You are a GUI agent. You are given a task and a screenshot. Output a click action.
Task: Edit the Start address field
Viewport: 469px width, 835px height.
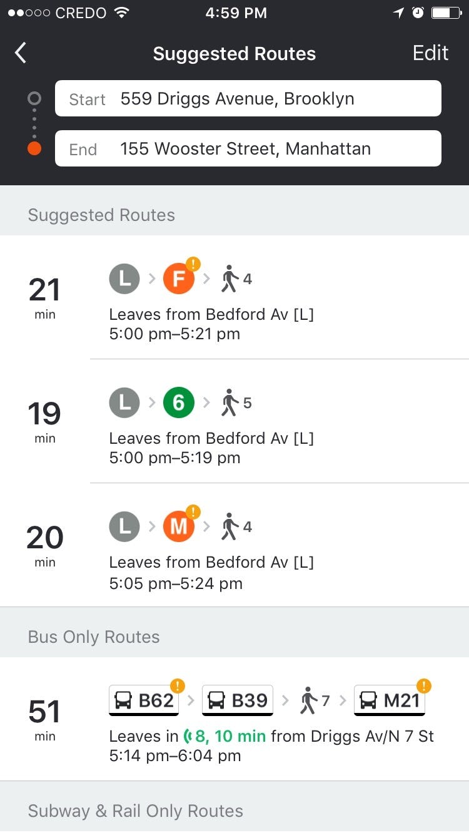(248, 99)
